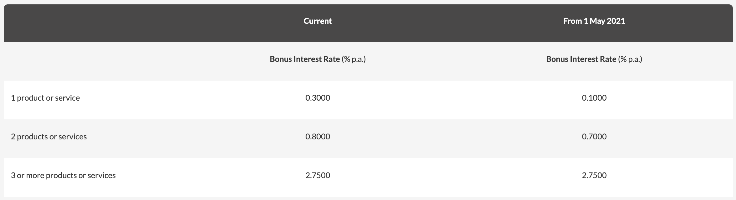Click the (% p.a.) text in left subheader
Screen dimensions: 736x200
click(x=354, y=59)
